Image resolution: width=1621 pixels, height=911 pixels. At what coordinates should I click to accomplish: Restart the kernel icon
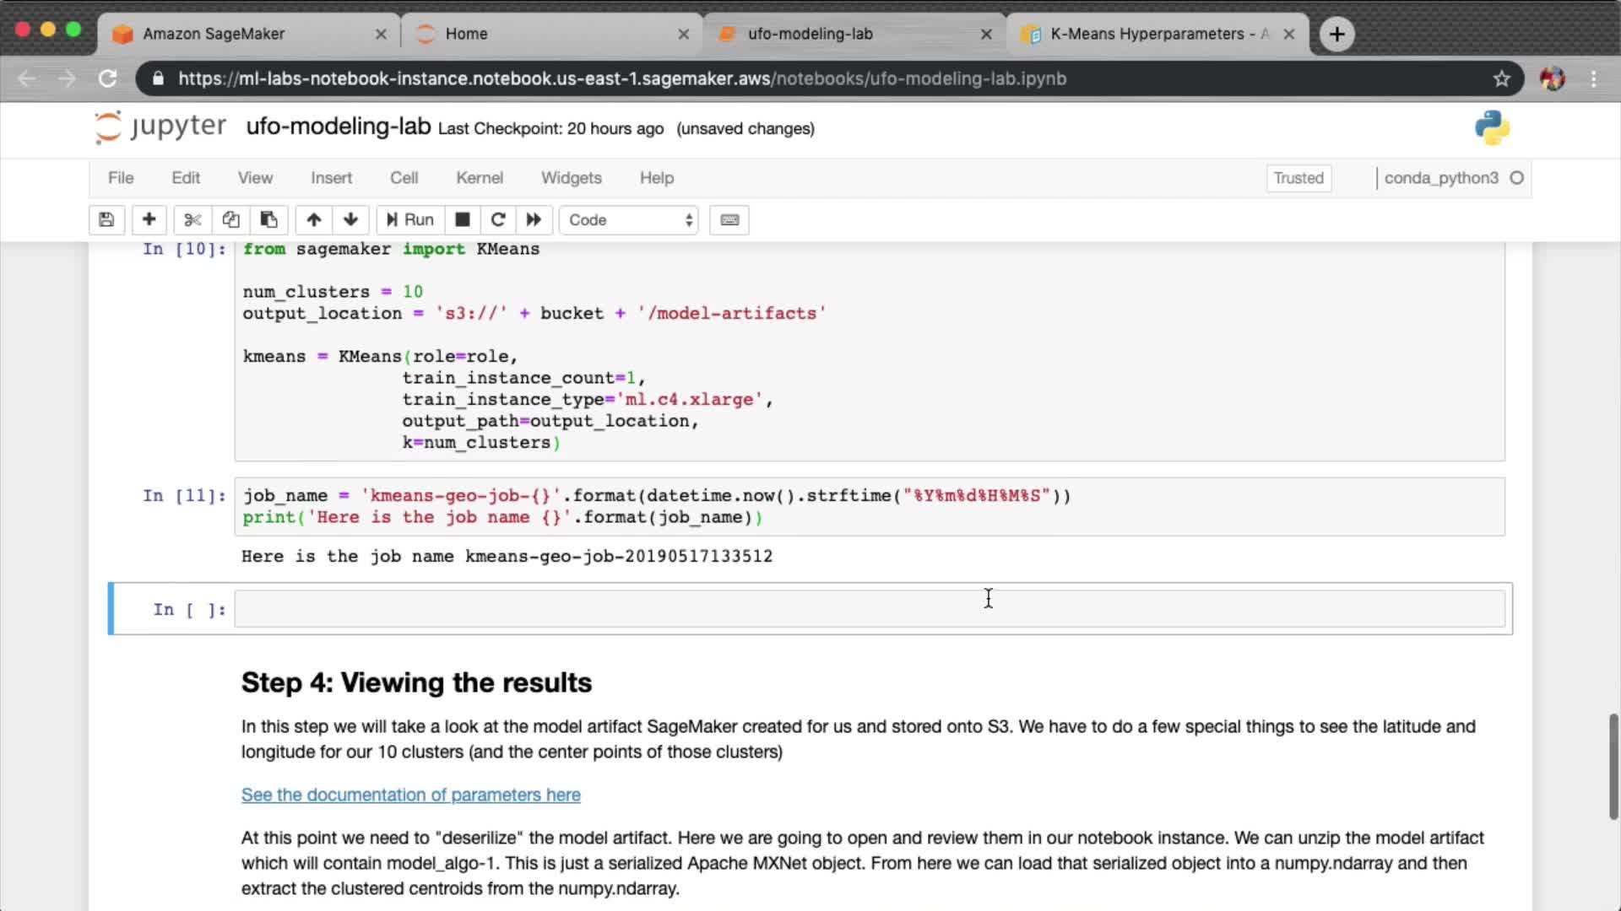(498, 220)
